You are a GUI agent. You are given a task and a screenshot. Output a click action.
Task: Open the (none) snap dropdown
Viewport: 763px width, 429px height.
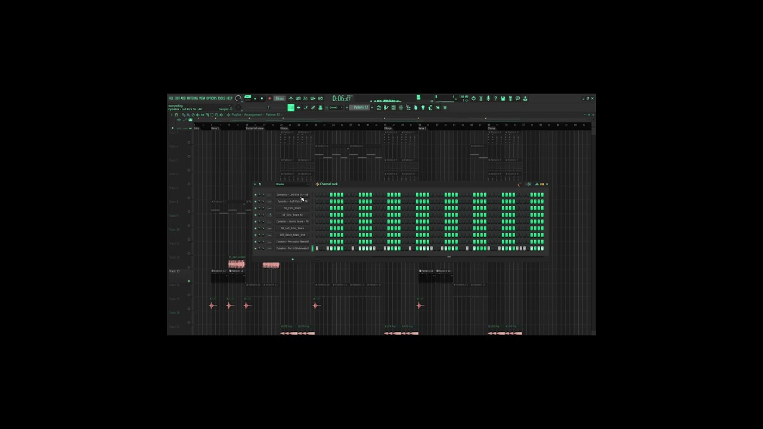(334, 107)
